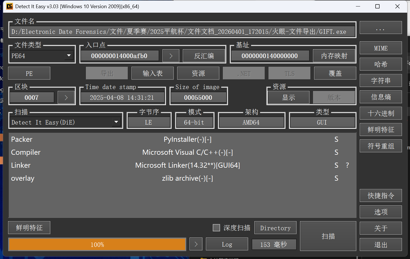The height and width of the screenshot is (259, 410).
Task: Enable the 深度扫描 deep scan checkbox
Action: point(216,228)
